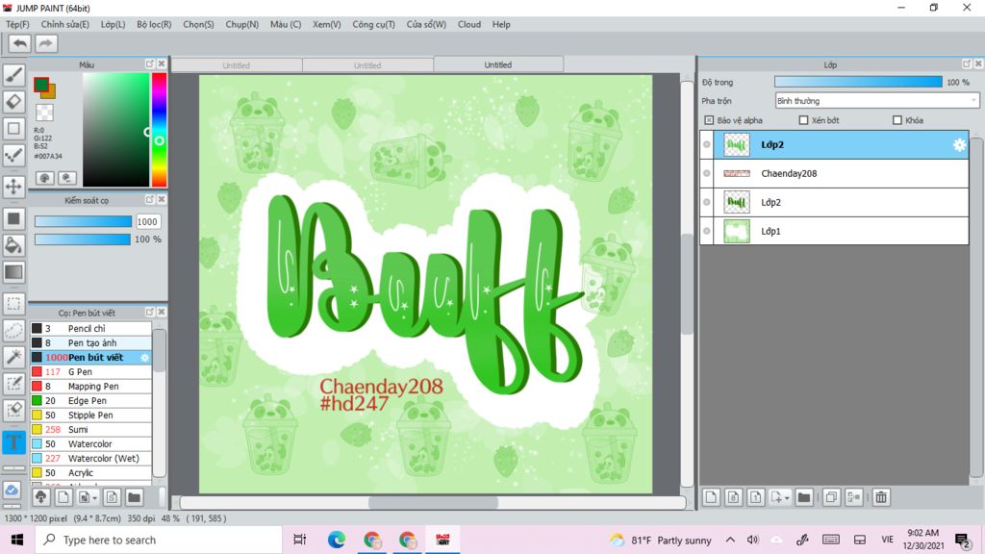Select the Select Pen tool

tap(13, 384)
